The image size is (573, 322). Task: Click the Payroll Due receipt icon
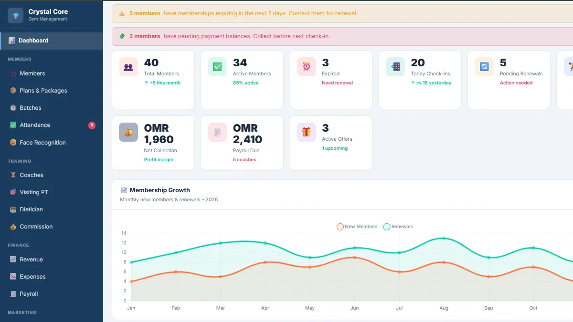[x=217, y=132]
